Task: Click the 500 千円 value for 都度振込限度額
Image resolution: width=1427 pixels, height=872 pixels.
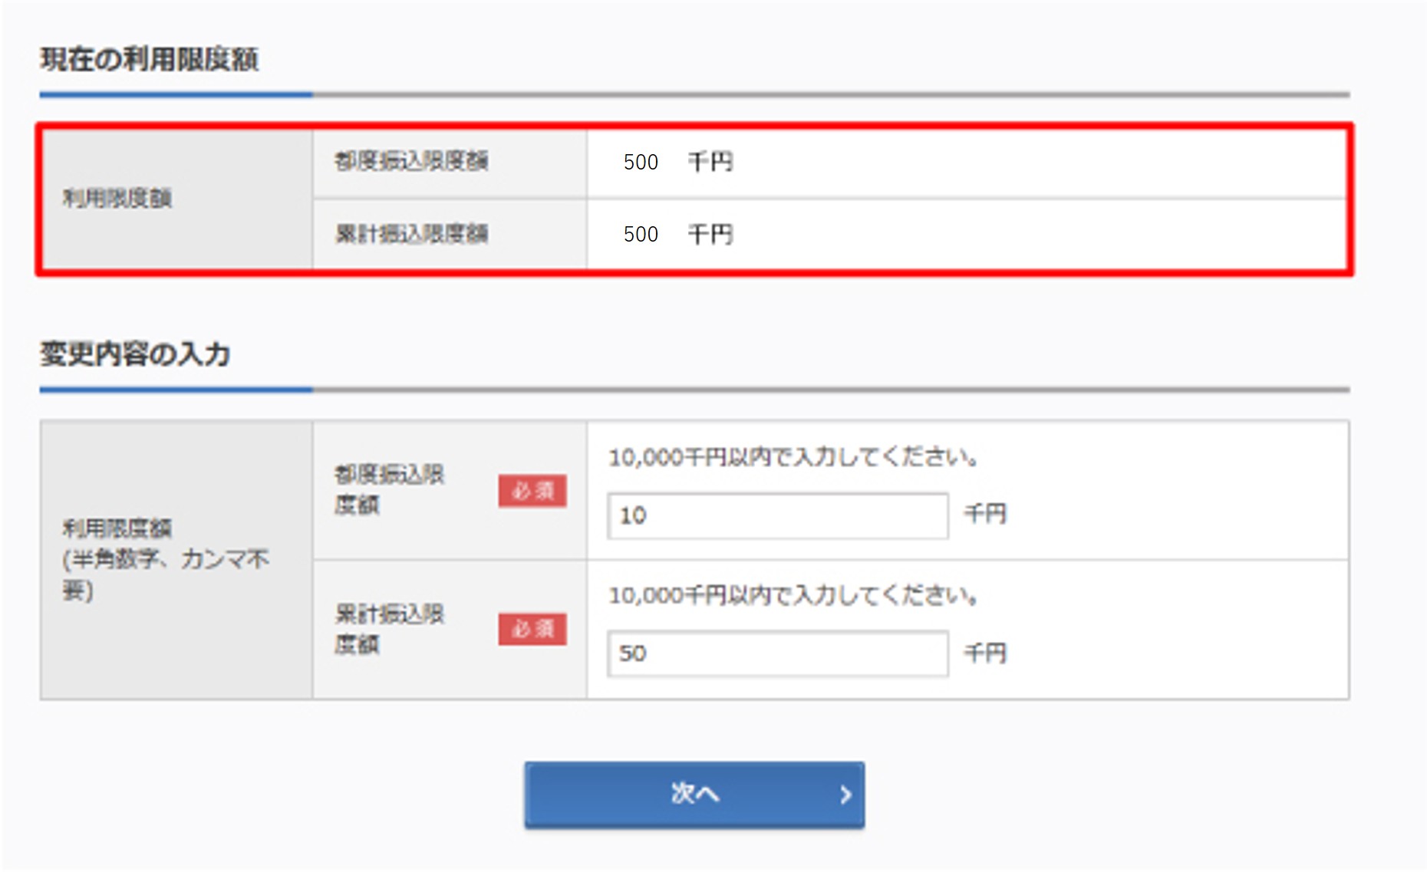Action: point(677,162)
